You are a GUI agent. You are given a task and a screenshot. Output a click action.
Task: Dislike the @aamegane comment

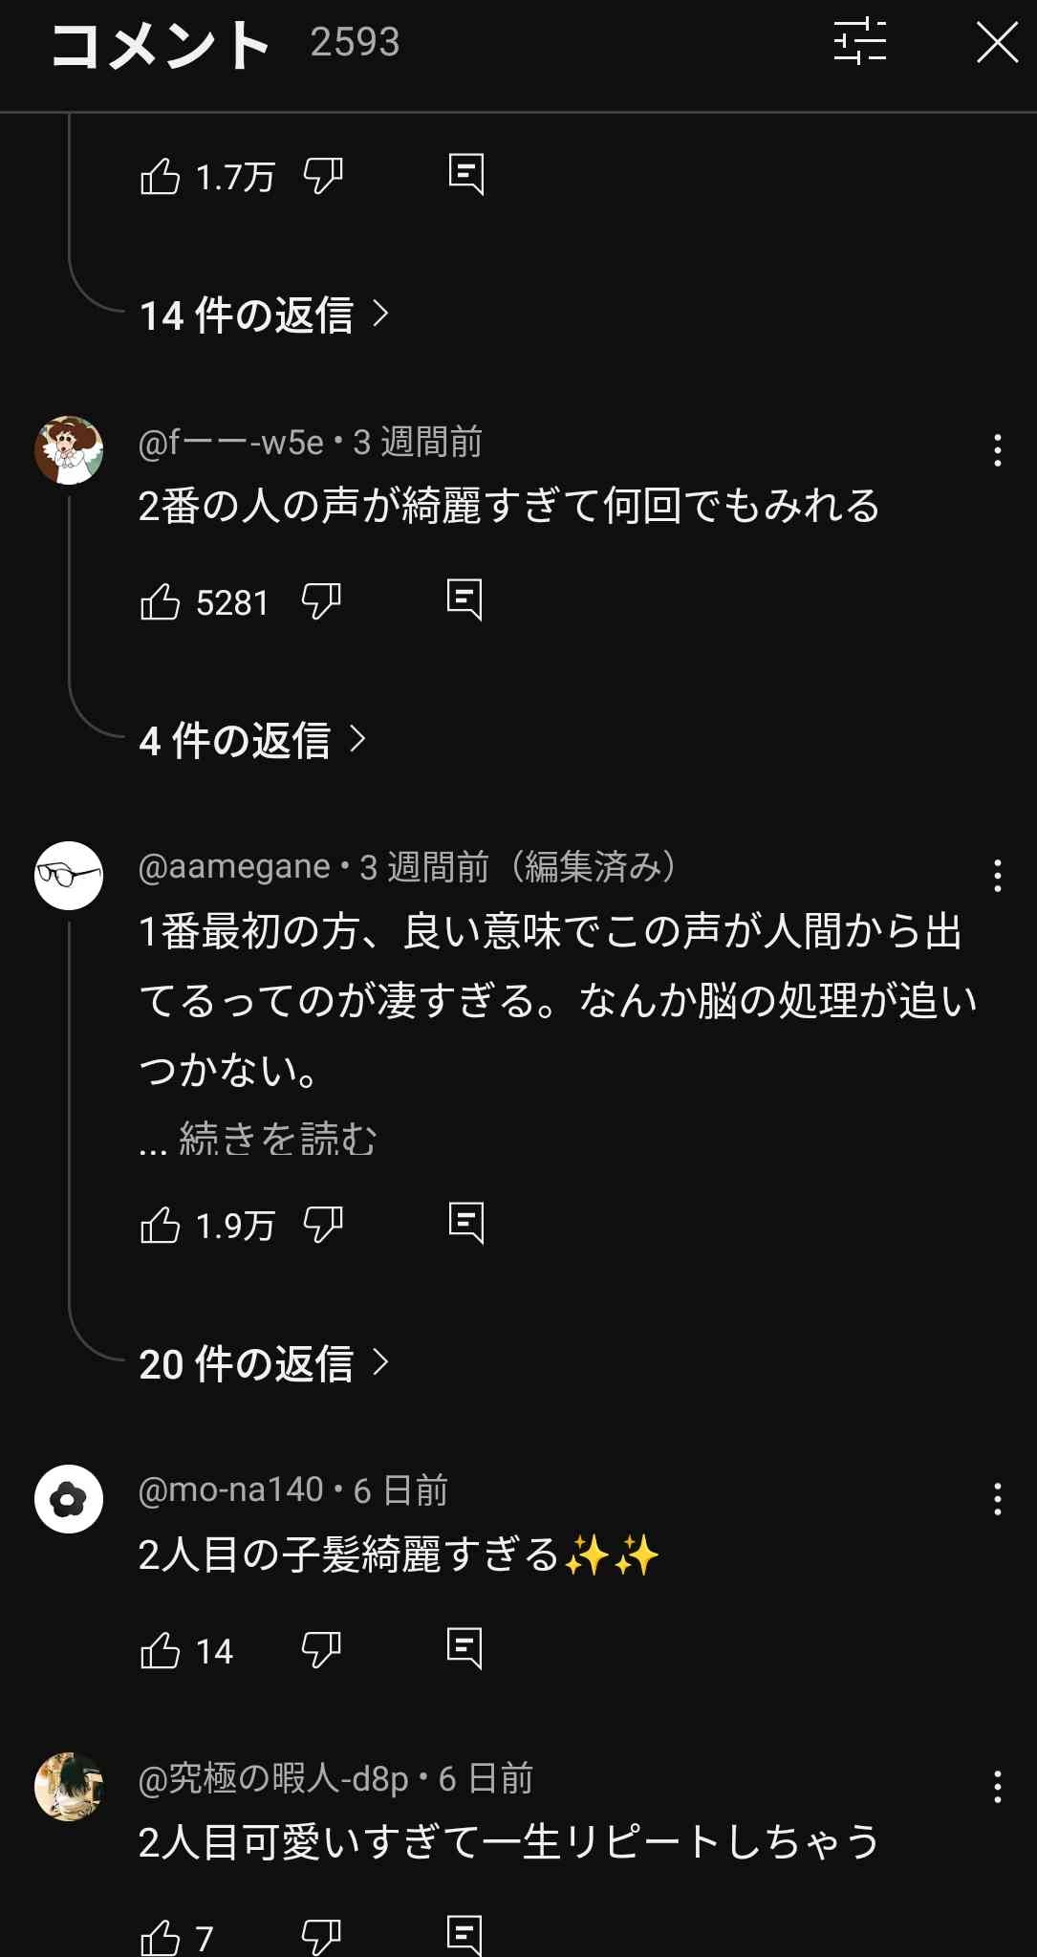point(322,1224)
